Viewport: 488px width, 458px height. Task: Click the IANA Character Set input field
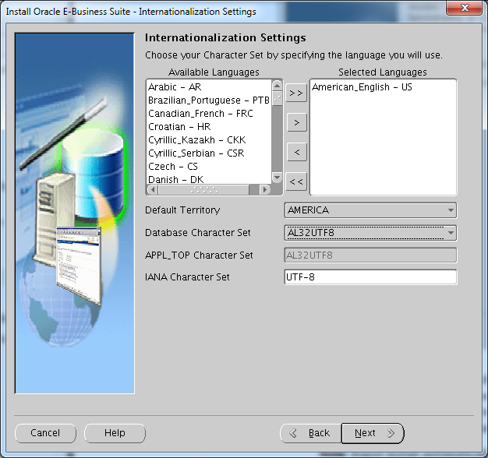(x=370, y=277)
